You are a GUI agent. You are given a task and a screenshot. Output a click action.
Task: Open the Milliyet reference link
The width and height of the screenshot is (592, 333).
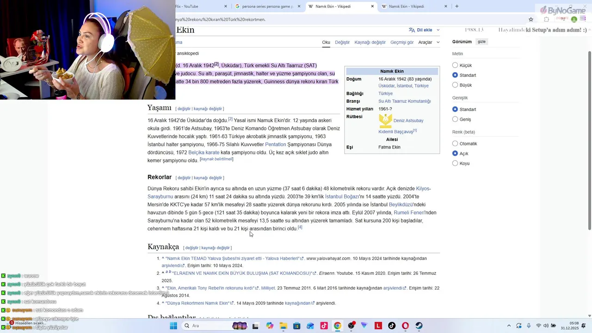pyautogui.click(x=268, y=288)
